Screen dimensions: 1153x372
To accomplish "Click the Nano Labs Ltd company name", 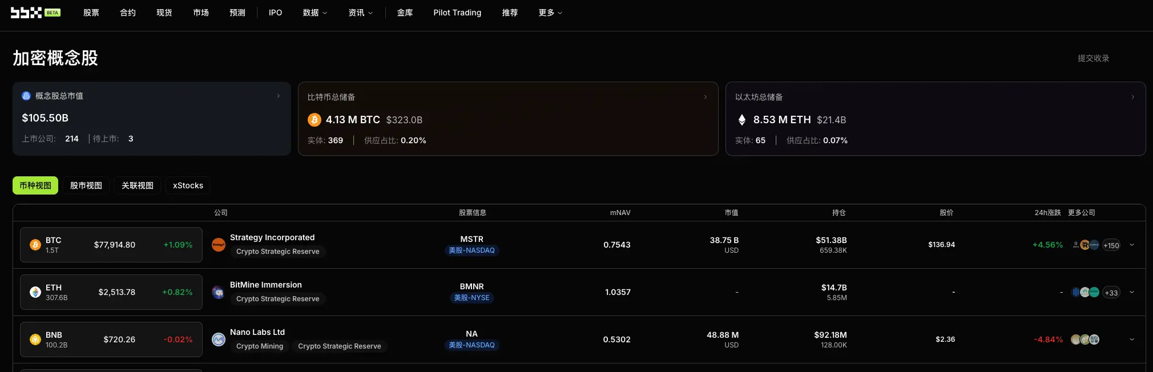I will (x=257, y=332).
